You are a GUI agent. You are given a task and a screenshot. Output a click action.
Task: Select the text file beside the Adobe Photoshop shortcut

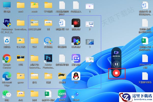(62, 58)
